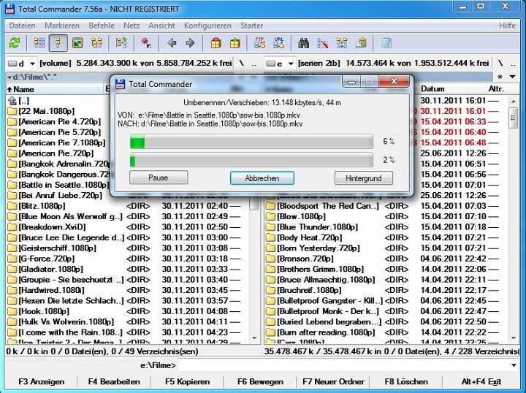Viewport: 526px width, 393px height.
Task: Click the green Refresh (reread source) icon
Action: [15, 43]
